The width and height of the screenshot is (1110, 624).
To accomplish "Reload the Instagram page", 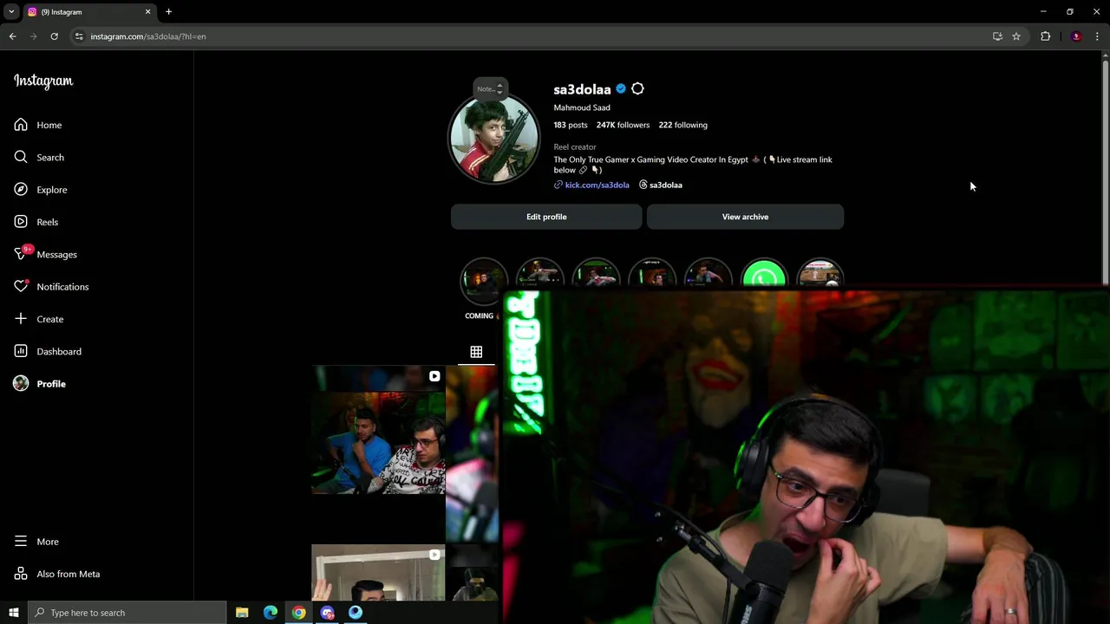I will [x=54, y=36].
